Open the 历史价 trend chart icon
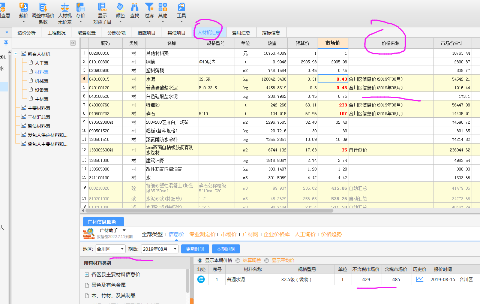This screenshot has height=304, width=480. (419, 279)
